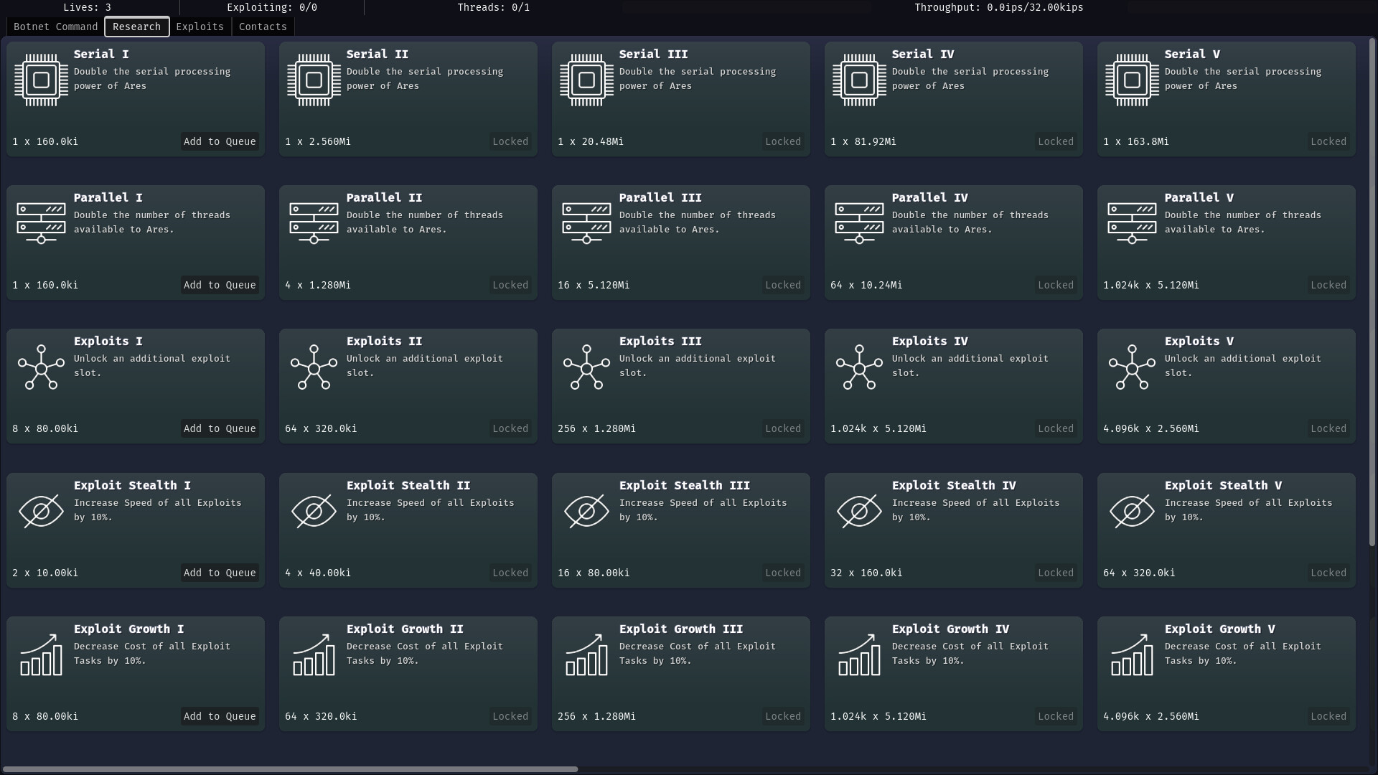This screenshot has height=775, width=1378.
Task: Click the stealth eye icon on Exploit Stealth IV
Action: [859, 511]
